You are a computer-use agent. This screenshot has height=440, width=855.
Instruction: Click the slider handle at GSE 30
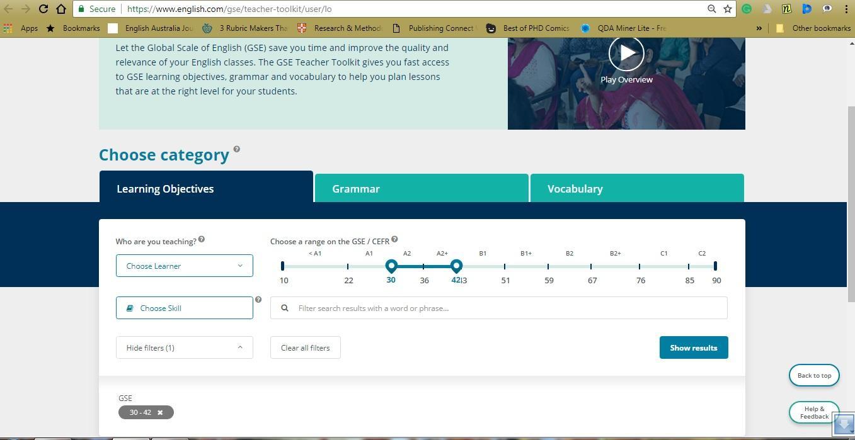(391, 266)
